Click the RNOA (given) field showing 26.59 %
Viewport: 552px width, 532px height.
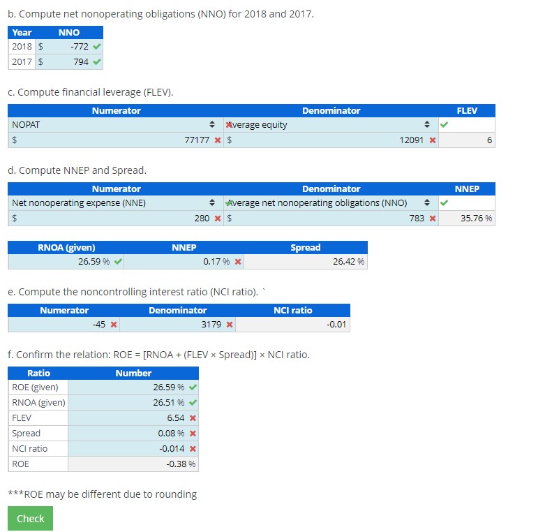click(x=66, y=262)
